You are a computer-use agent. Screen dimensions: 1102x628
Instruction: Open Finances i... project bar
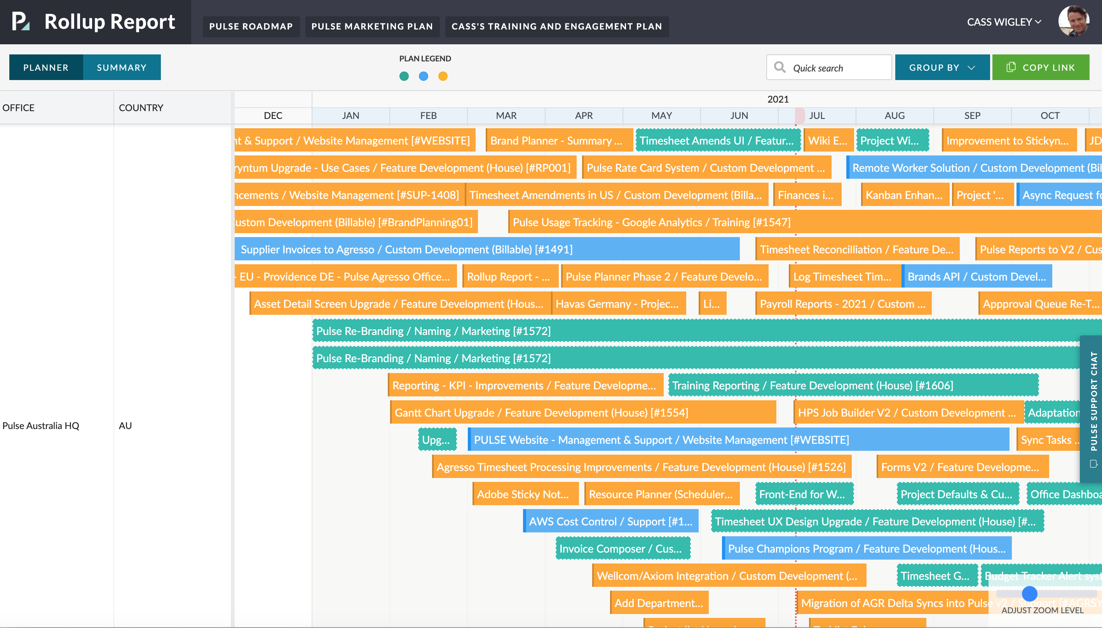pyautogui.click(x=807, y=195)
